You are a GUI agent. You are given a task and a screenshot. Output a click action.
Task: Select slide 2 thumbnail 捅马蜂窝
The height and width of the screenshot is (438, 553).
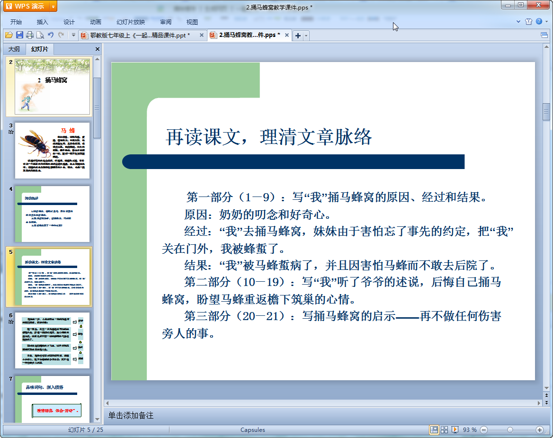pos(52,87)
